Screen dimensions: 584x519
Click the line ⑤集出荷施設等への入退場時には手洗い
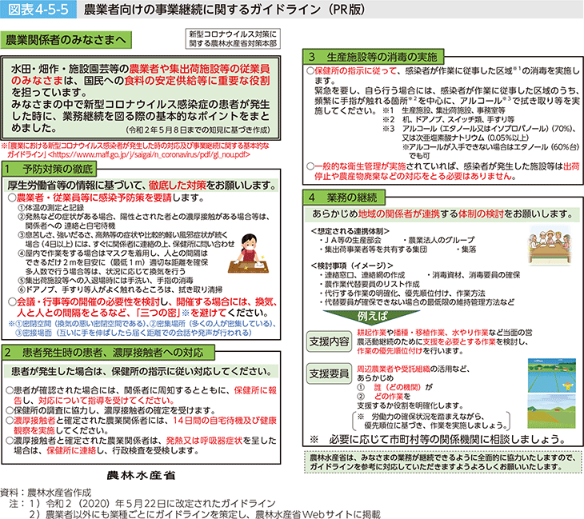(x=106, y=281)
